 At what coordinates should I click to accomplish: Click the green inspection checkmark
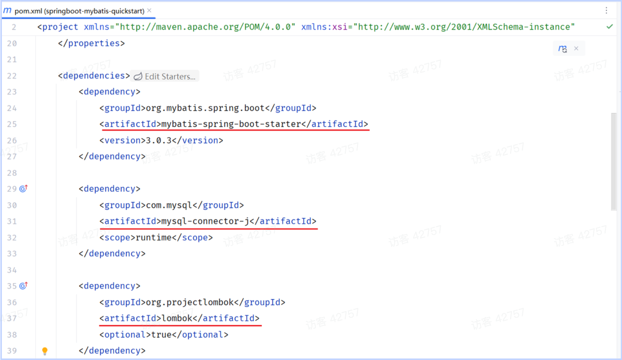coord(609,27)
